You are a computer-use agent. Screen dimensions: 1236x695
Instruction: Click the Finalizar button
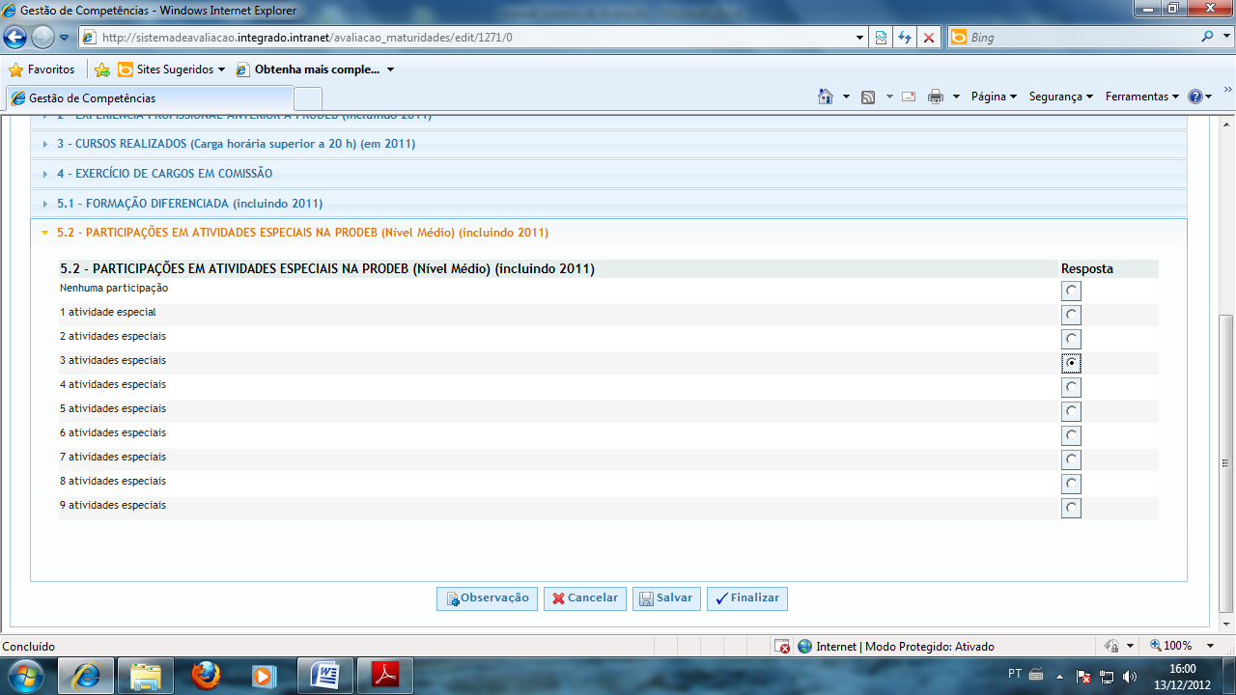pos(747,598)
